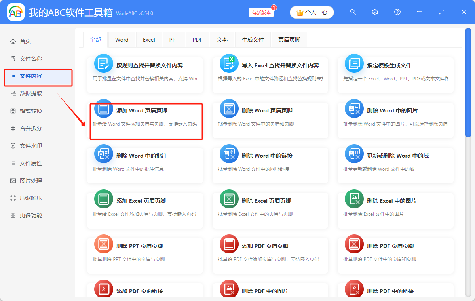Select 文件内容 in sidebar

(x=38, y=76)
